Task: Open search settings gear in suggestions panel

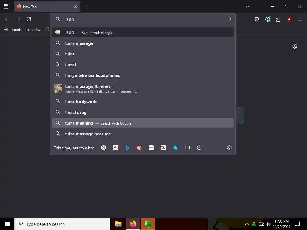Action: click(x=229, y=148)
